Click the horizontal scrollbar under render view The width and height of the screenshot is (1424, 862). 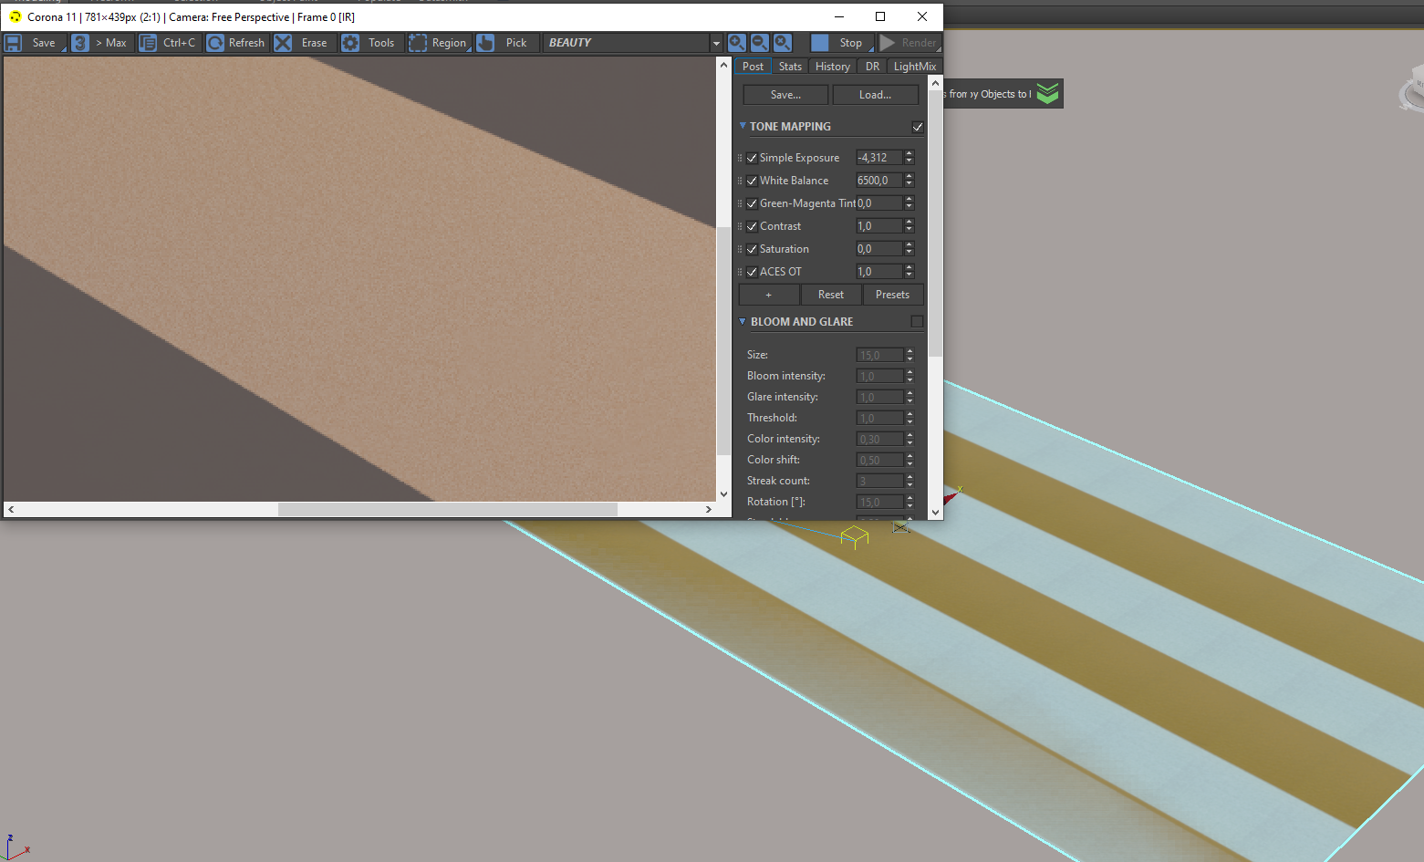click(359, 509)
